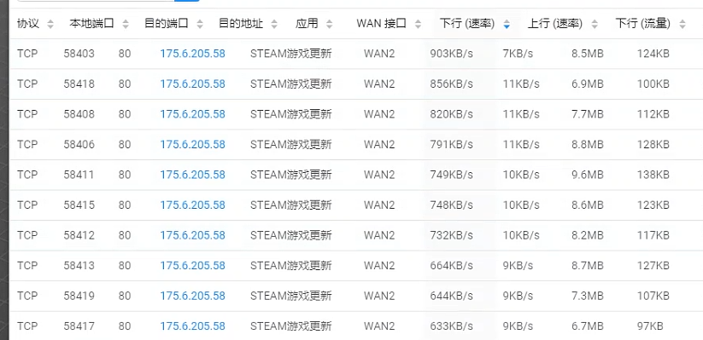The width and height of the screenshot is (703, 340).
Task: Open 175.6.205.58 link in port 58418 row
Action: point(193,84)
